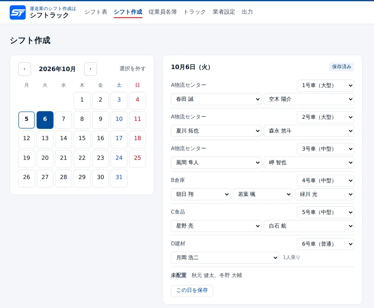Choose October 31 in the calendar
The height and width of the screenshot is (308, 374).
click(x=119, y=178)
